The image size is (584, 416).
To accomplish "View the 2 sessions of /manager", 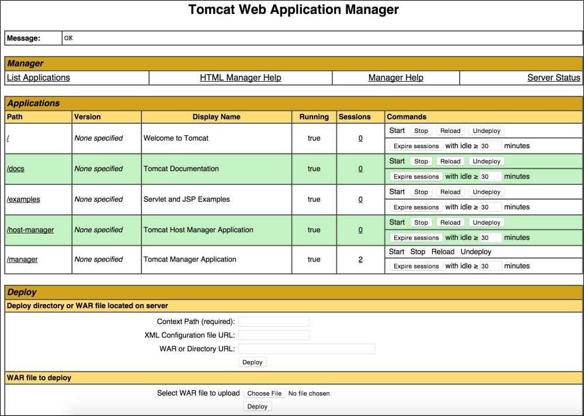I will (x=360, y=260).
